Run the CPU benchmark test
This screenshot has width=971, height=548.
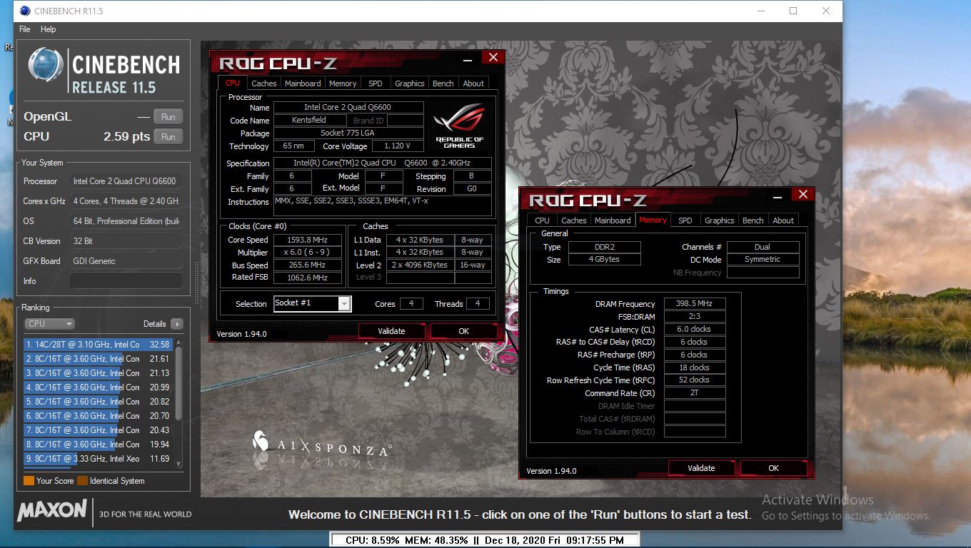[x=168, y=137]
